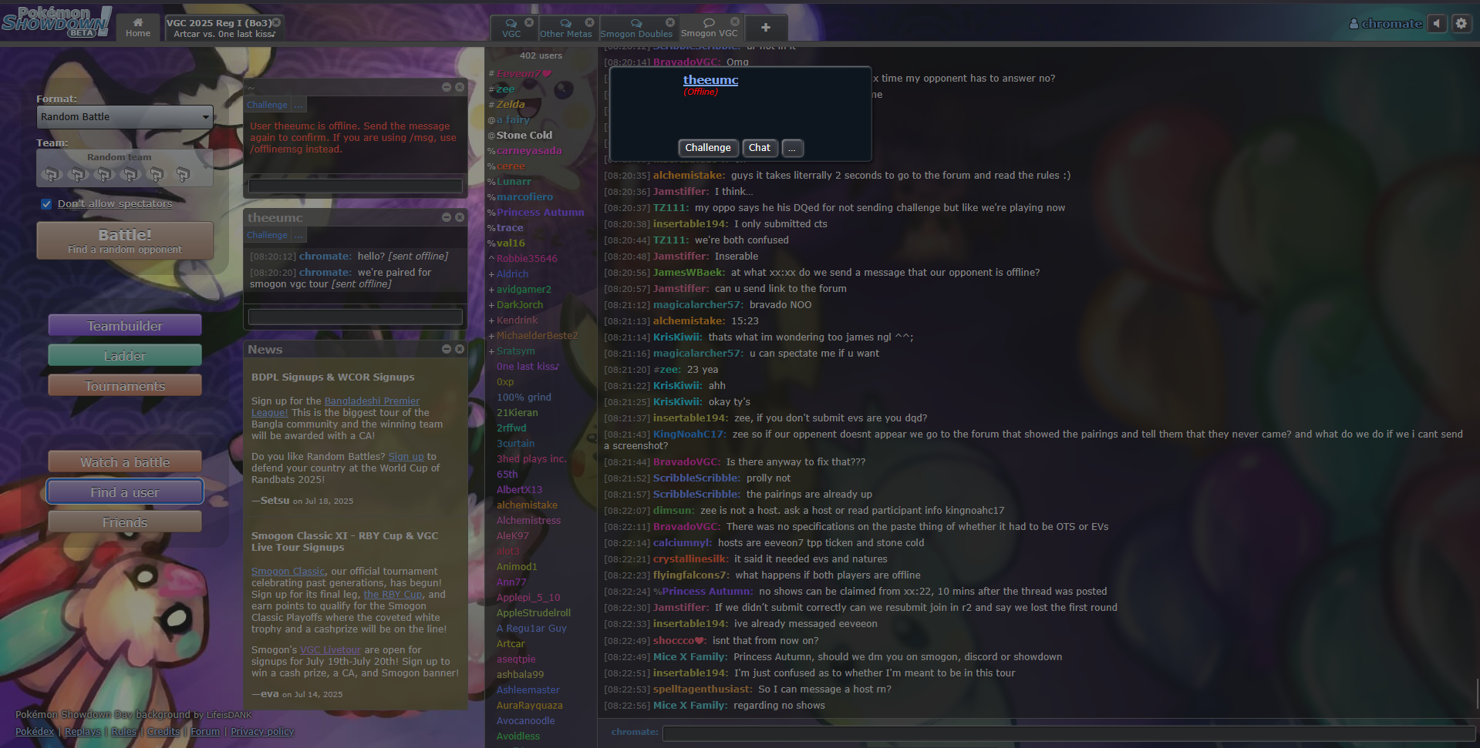
Task: Open the Ladder
Action: (x=125, y=356)
